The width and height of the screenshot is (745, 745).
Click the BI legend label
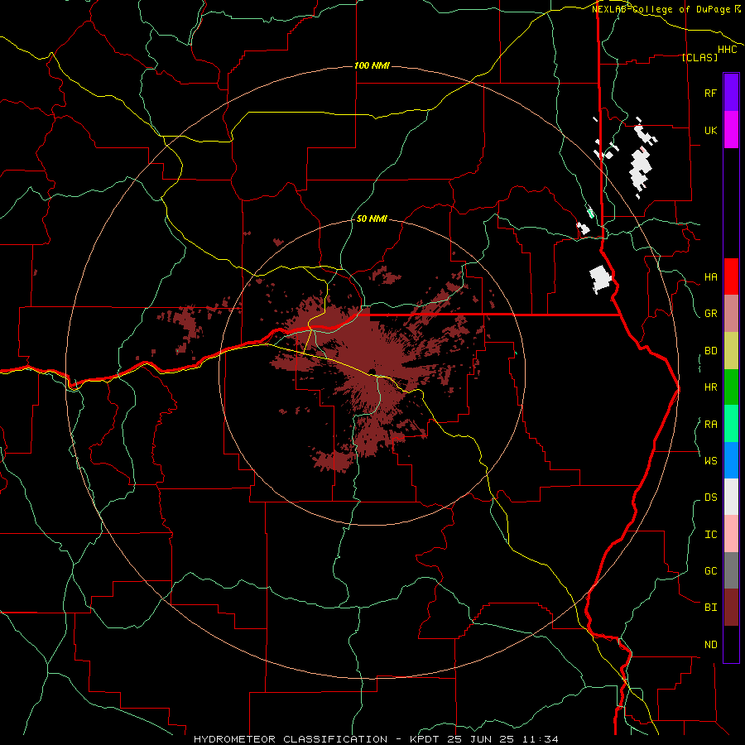(710, 608)
